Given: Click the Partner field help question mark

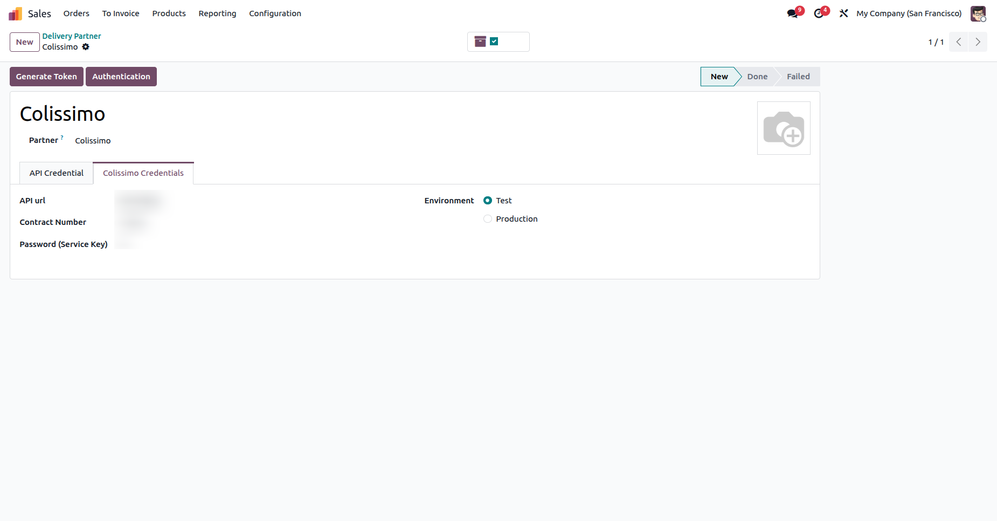Looking at the screenshot, I should point(62,138).
